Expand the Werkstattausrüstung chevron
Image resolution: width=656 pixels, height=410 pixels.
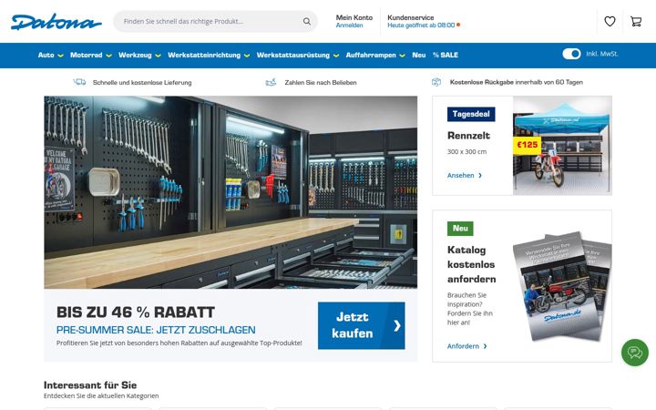[x=336, y=56]
